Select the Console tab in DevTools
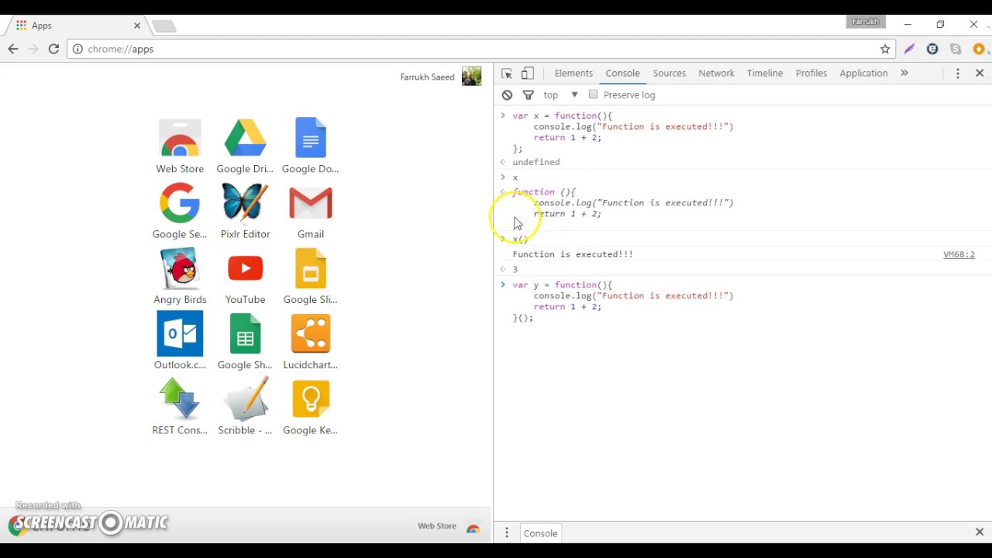Screen dimensions: 992x558 pyautogui.click(x=622, y=73)
